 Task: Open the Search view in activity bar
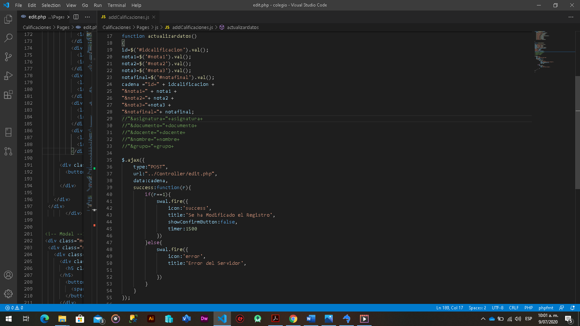(x=8, y=38)
